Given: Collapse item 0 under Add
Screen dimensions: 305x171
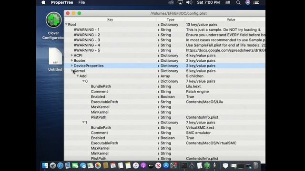Looking at the screenshot, I should (83, 81).
